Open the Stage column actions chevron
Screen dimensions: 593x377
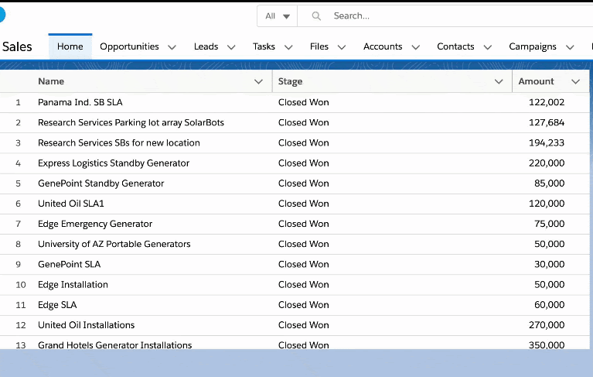tap(499, 81)
